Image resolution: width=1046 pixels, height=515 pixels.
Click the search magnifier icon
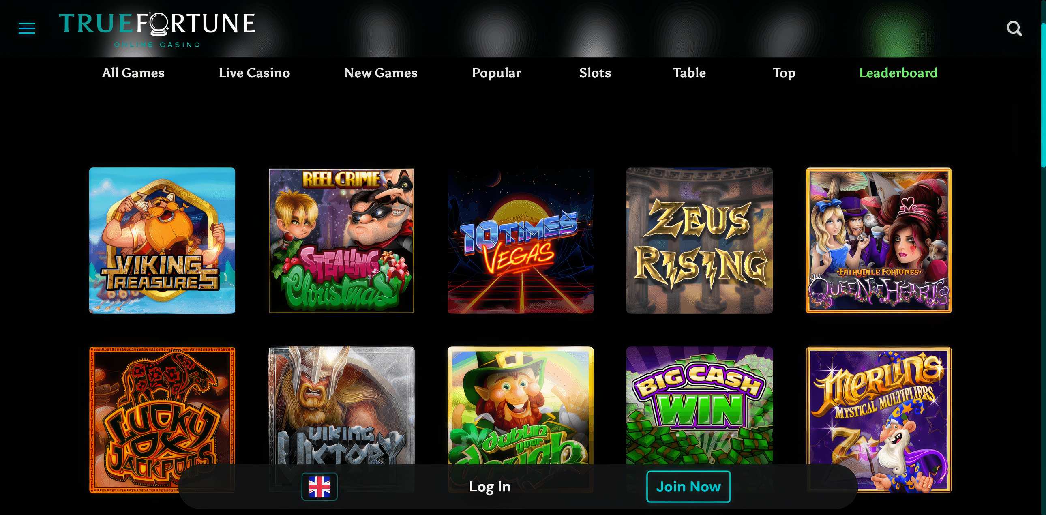(x=1014, y=28)
